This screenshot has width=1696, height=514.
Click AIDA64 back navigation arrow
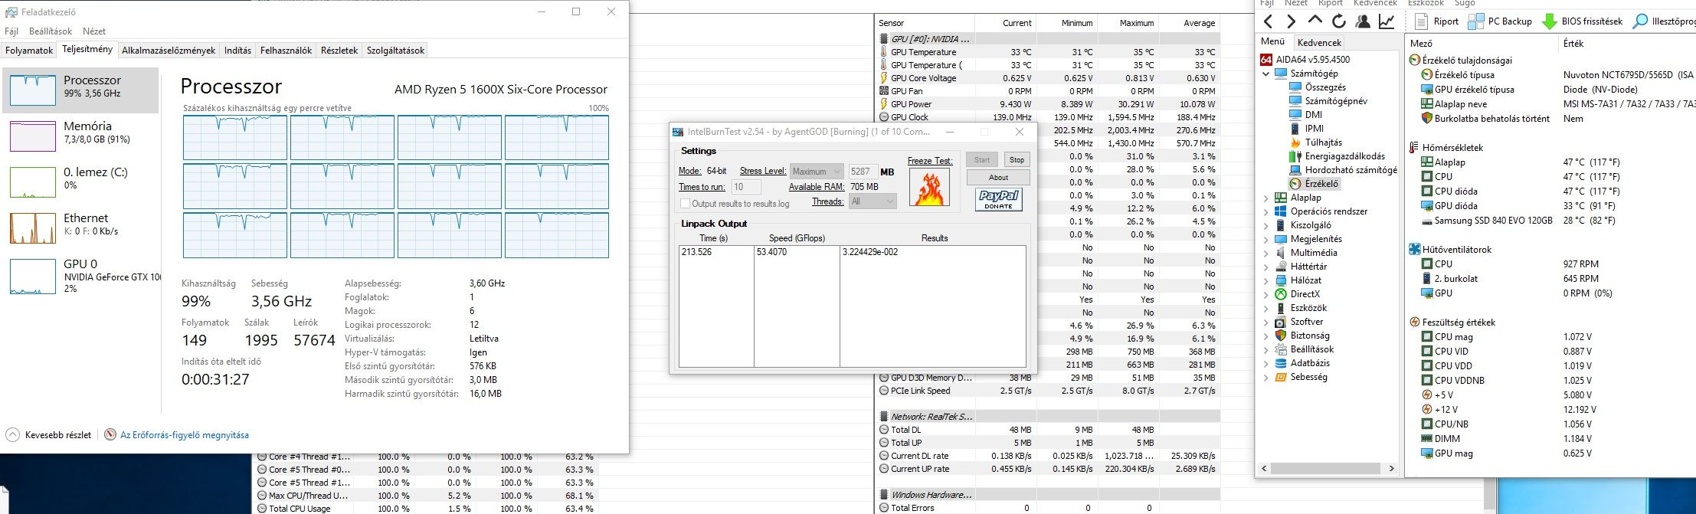coord(1269,21)
